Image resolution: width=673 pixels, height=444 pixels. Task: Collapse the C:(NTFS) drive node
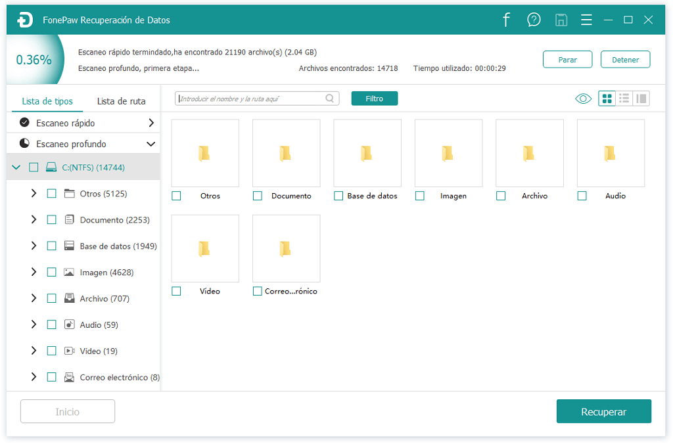pyautogui.click(x=16, y=167)
